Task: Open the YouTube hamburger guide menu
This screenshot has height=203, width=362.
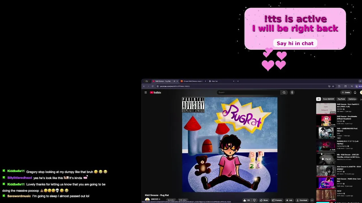Action: click(146, 92)
